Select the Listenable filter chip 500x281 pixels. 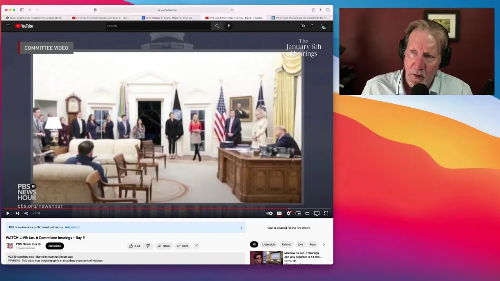coord(269,244)
